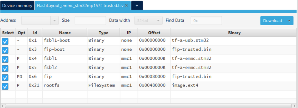Focus the Find Data 0x field
This screenshot has width=298, height=108.
point(206,21)
